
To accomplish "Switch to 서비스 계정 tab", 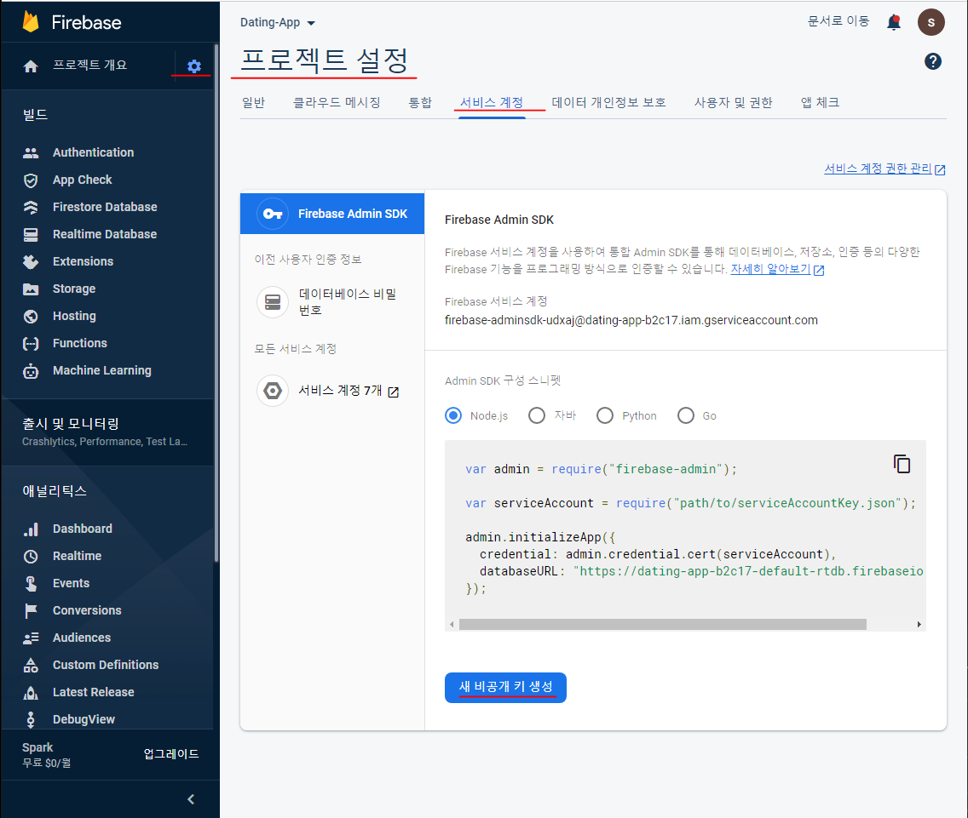I will [492, 102].
